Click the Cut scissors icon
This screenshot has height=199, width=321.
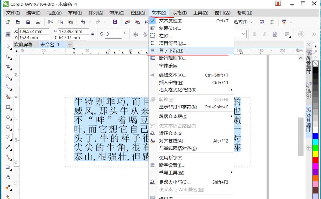pyautogui.click(x=50, y=22)
